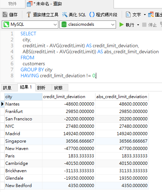
Task: Click the Text (文字) document icon
Action: 128,14
